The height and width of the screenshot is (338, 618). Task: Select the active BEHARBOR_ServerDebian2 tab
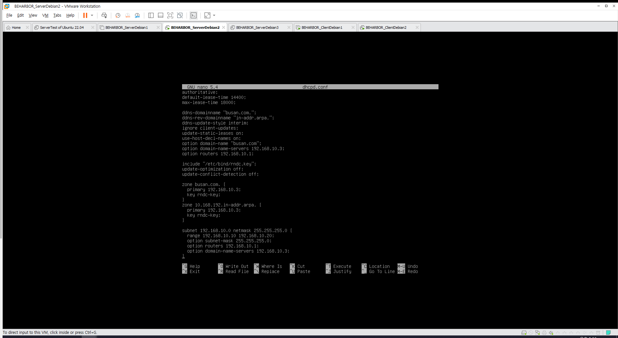pyautogui.click(x=195, y=28)
